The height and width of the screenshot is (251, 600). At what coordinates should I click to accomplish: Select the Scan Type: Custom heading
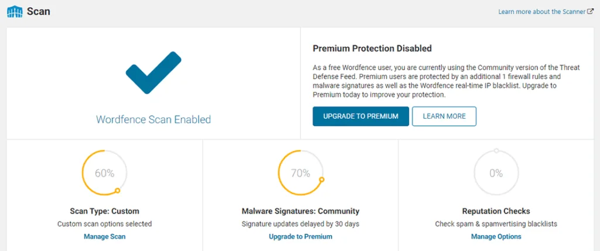pyautogui.click(x=104, y=211)
